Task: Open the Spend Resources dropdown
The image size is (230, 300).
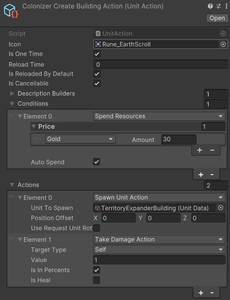Action: point(159,116)
